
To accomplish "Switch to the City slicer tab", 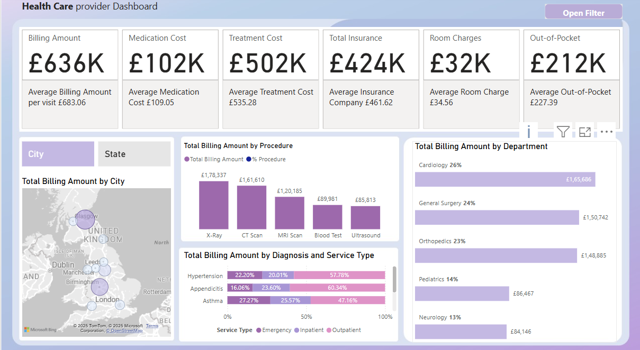I will [x=58, y=154].
